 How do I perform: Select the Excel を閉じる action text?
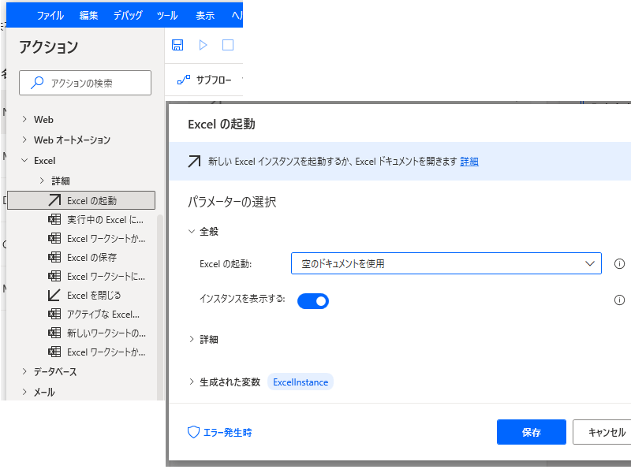[x=94, y=295]
